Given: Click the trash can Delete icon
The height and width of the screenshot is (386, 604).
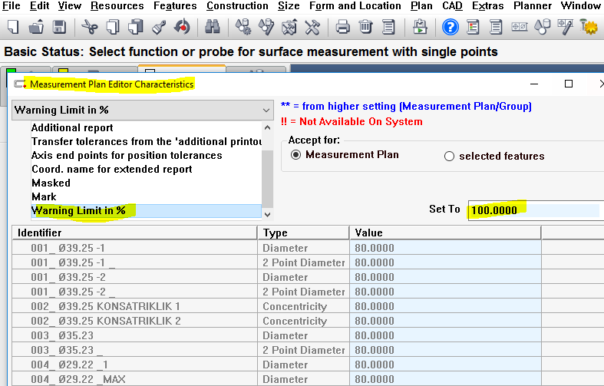Looking at the screenshot, I should tap(365, 28).
